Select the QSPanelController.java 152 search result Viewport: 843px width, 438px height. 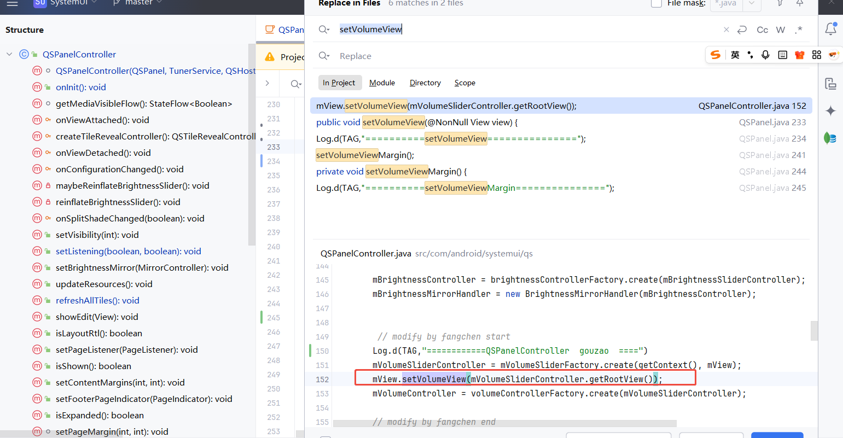tap(561, 106)
